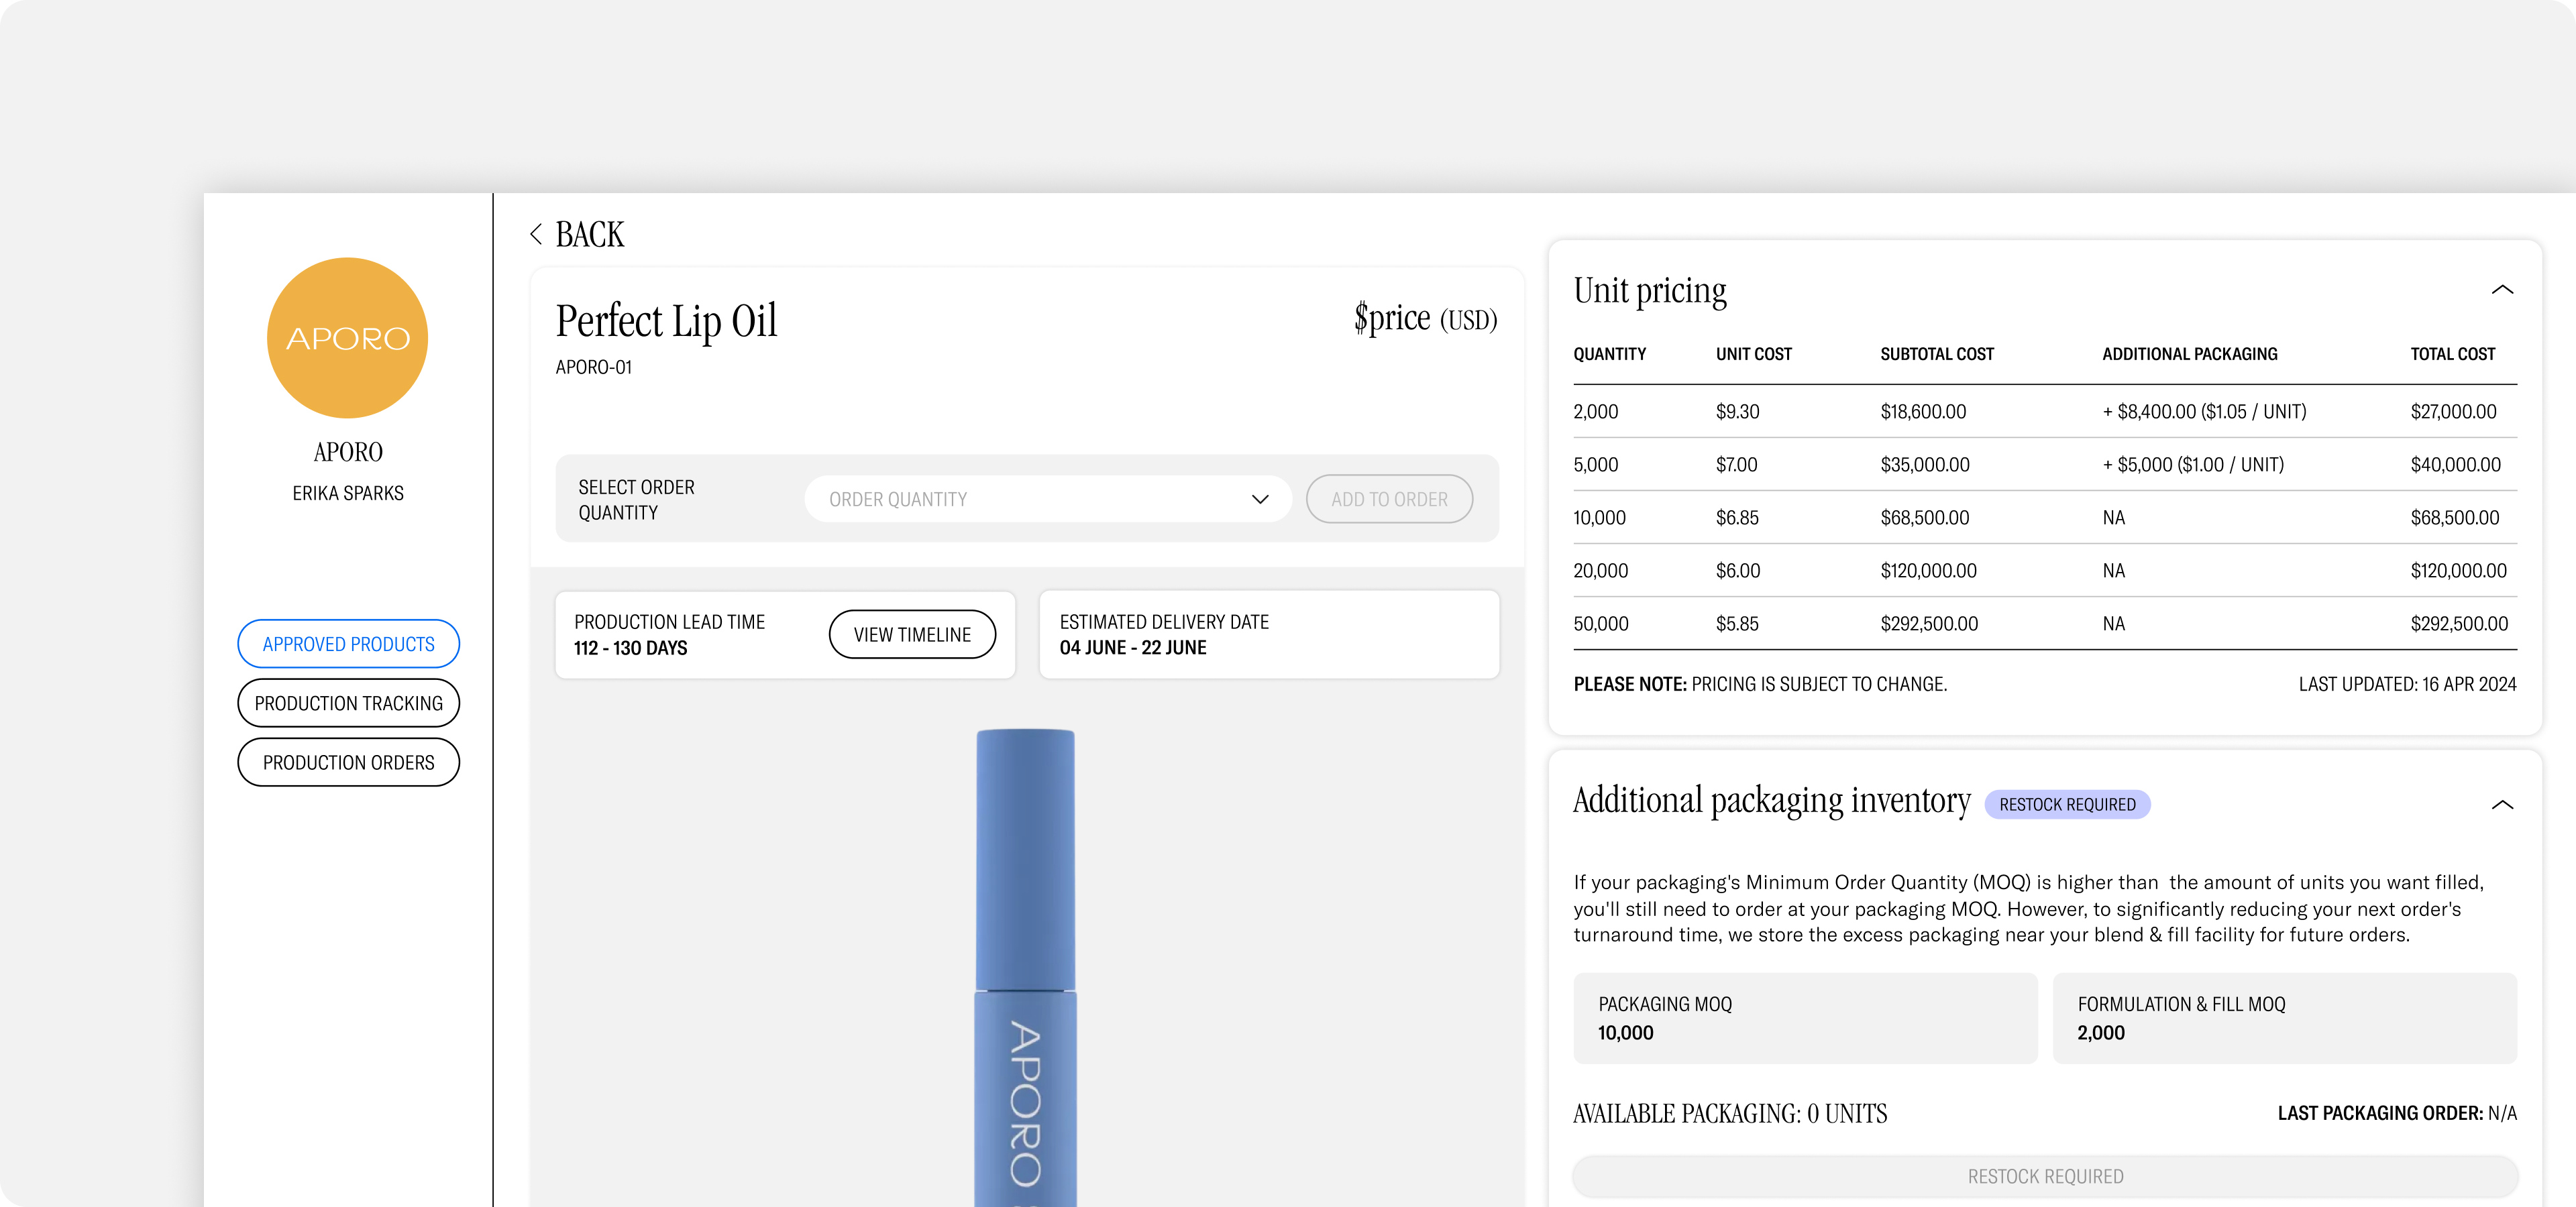2576x1207 pixels.
Task: Click the dropdown arrow in Order Quantity
Action: pos(1259,499)
